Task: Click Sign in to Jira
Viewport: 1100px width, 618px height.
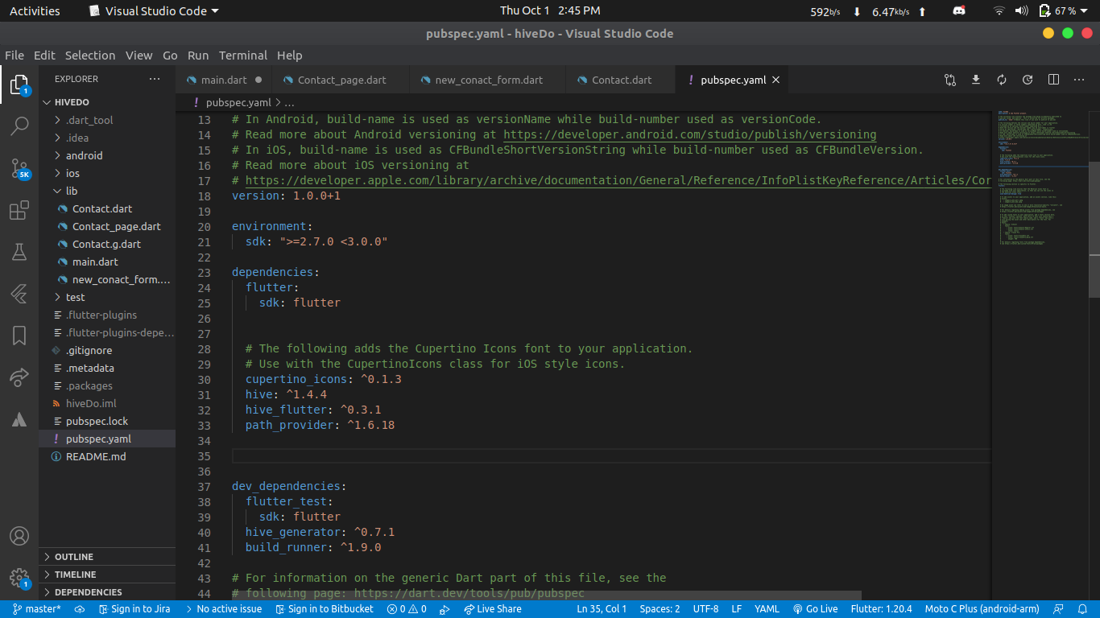Action: click(134, 609)
